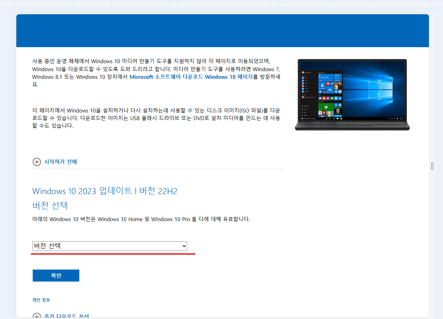Click the 확인 button

tap(56, 276)
